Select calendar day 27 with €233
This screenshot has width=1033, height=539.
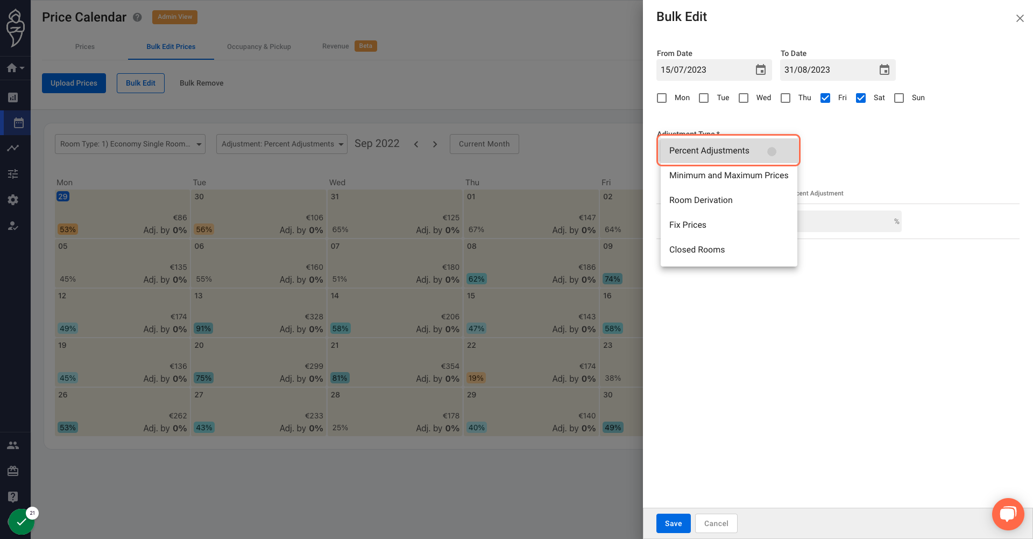tap(258, 412)
